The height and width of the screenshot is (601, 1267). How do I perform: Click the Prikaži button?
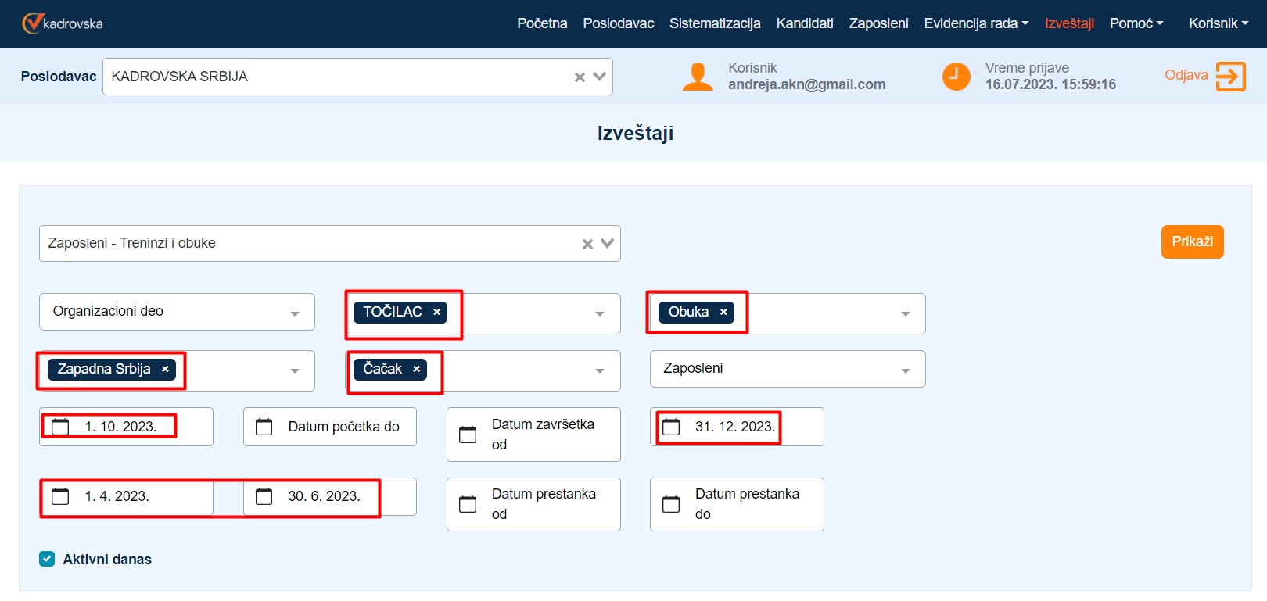point(1192,241)
